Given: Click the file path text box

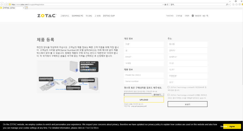Looking at the screenshot, I should tap(138, 95).
